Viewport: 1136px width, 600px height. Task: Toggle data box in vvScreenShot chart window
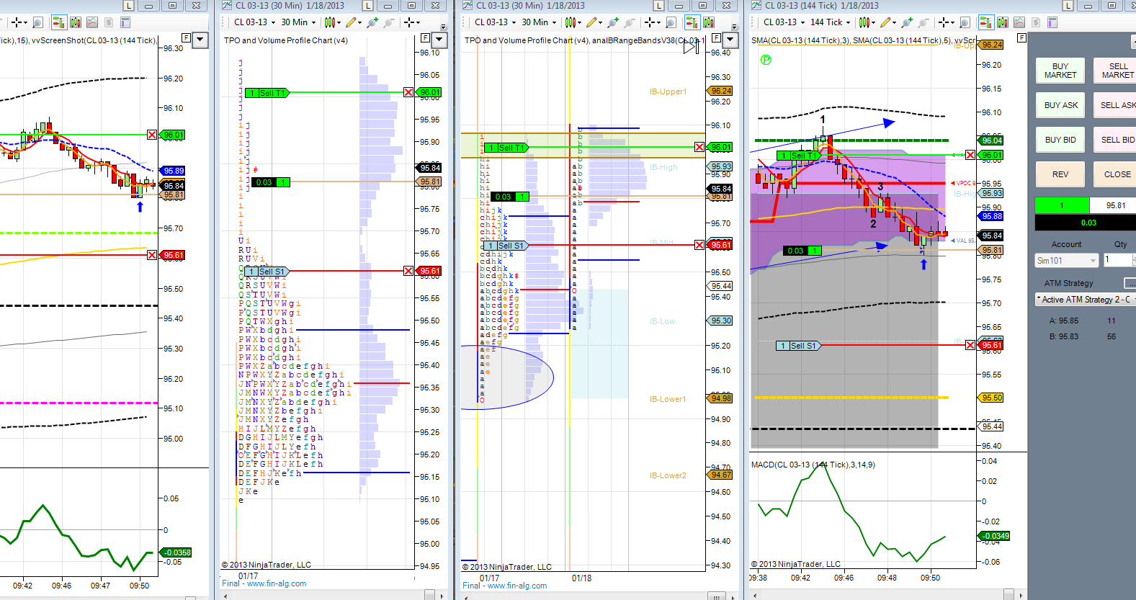point(76,22)
